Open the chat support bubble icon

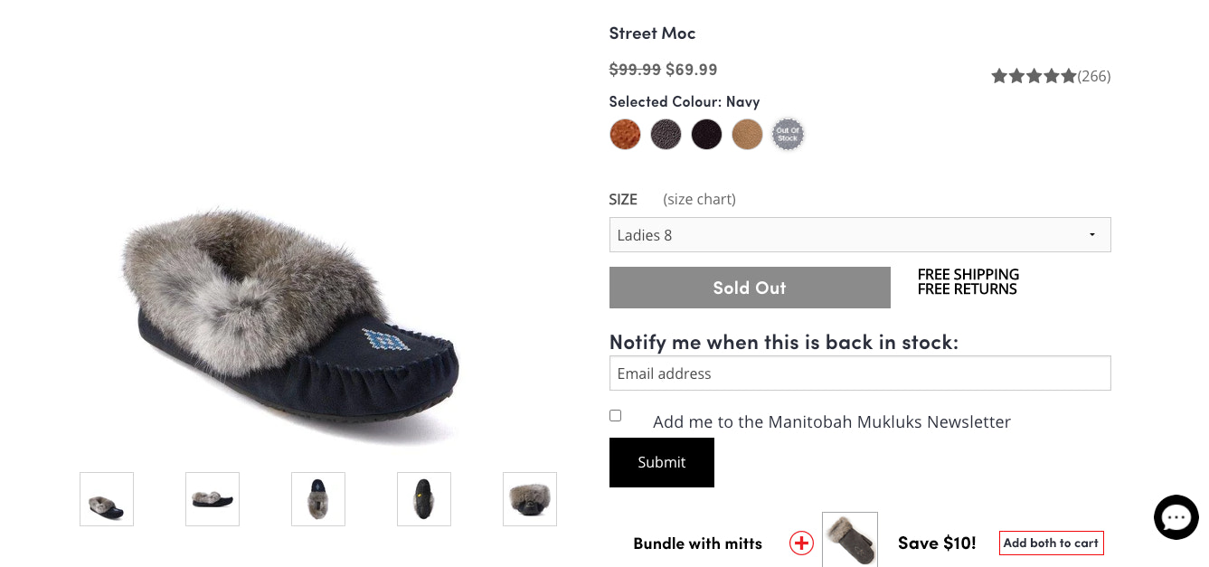coord(1176,516)
